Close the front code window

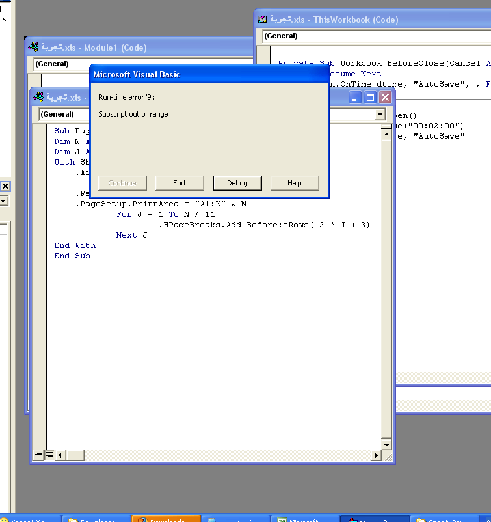(386, 98)
